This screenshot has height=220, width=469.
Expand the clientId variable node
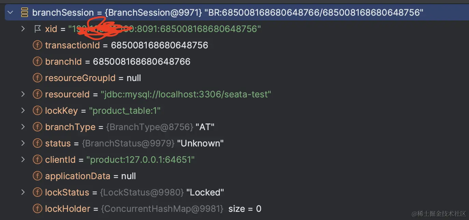coord(23,159)
